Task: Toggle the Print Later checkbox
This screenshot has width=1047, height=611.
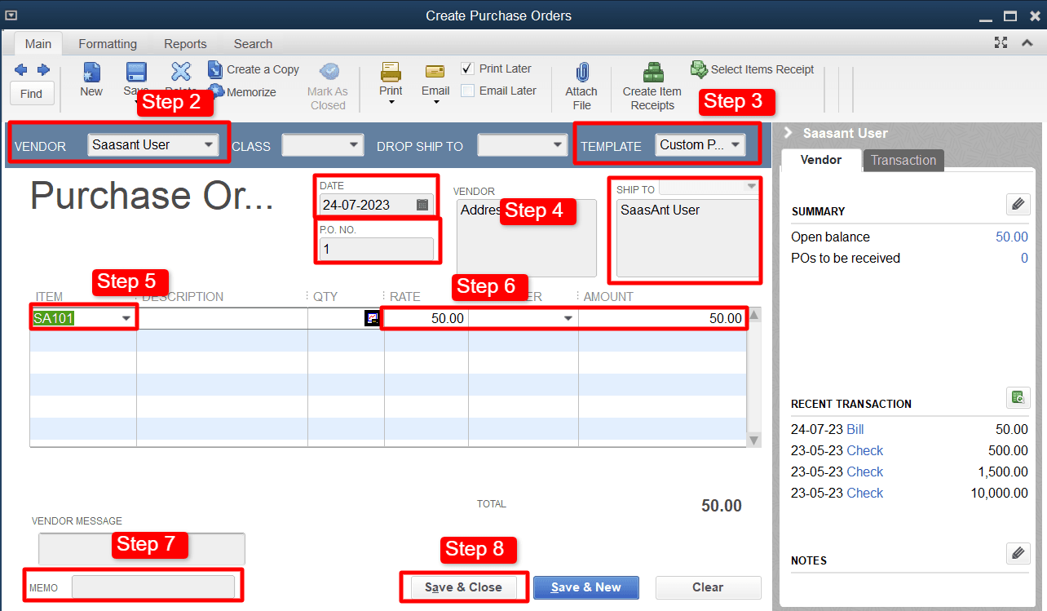Action: pos(467,69)
